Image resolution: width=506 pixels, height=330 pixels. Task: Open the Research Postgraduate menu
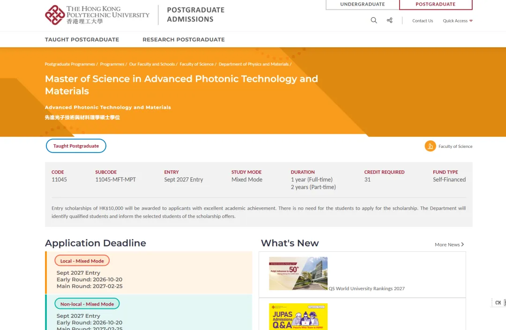coord(184,39)
